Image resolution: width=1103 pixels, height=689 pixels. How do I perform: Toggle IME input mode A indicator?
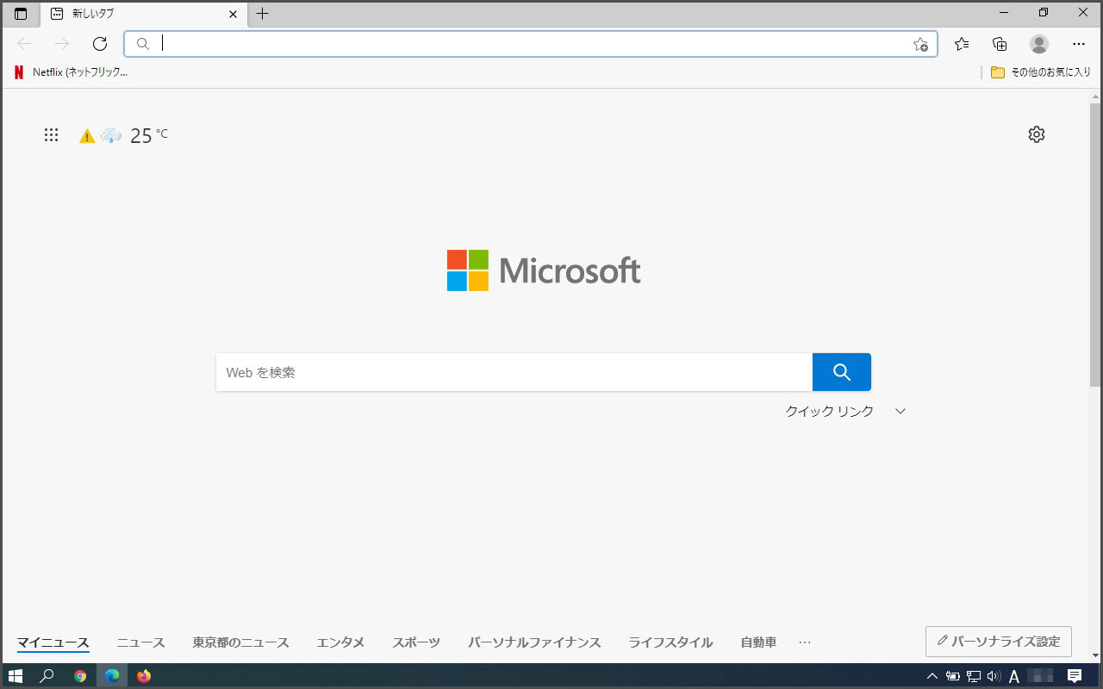tap(1014, 676)
